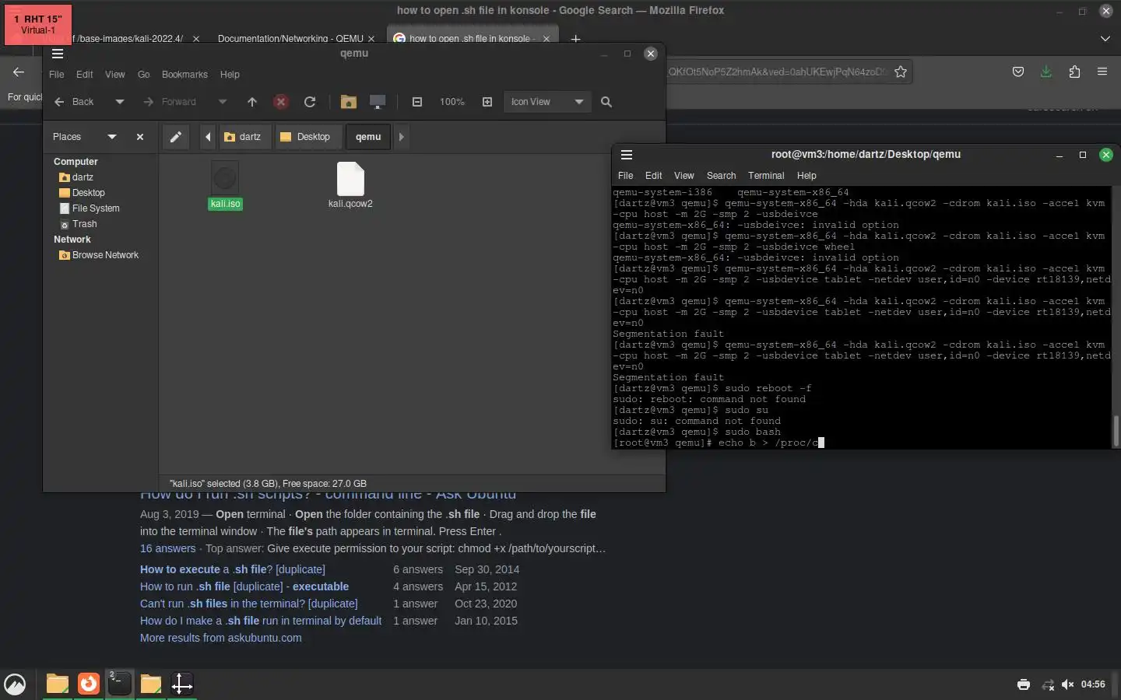Image resolution: width=1121 pixels, height=700 pixels.
Task: Open file manager search magnifier
Action: coord(606,102)
